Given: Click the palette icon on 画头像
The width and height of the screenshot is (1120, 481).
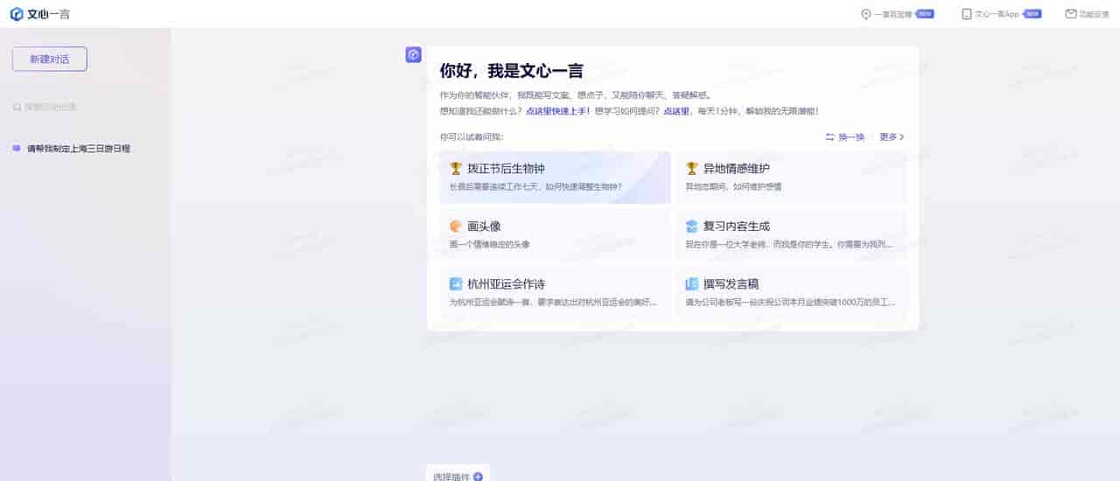Looking at the screenshot, I should point(455,226).
